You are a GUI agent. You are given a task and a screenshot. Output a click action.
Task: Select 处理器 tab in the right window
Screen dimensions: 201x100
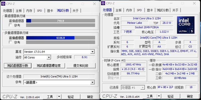(107, 10)
